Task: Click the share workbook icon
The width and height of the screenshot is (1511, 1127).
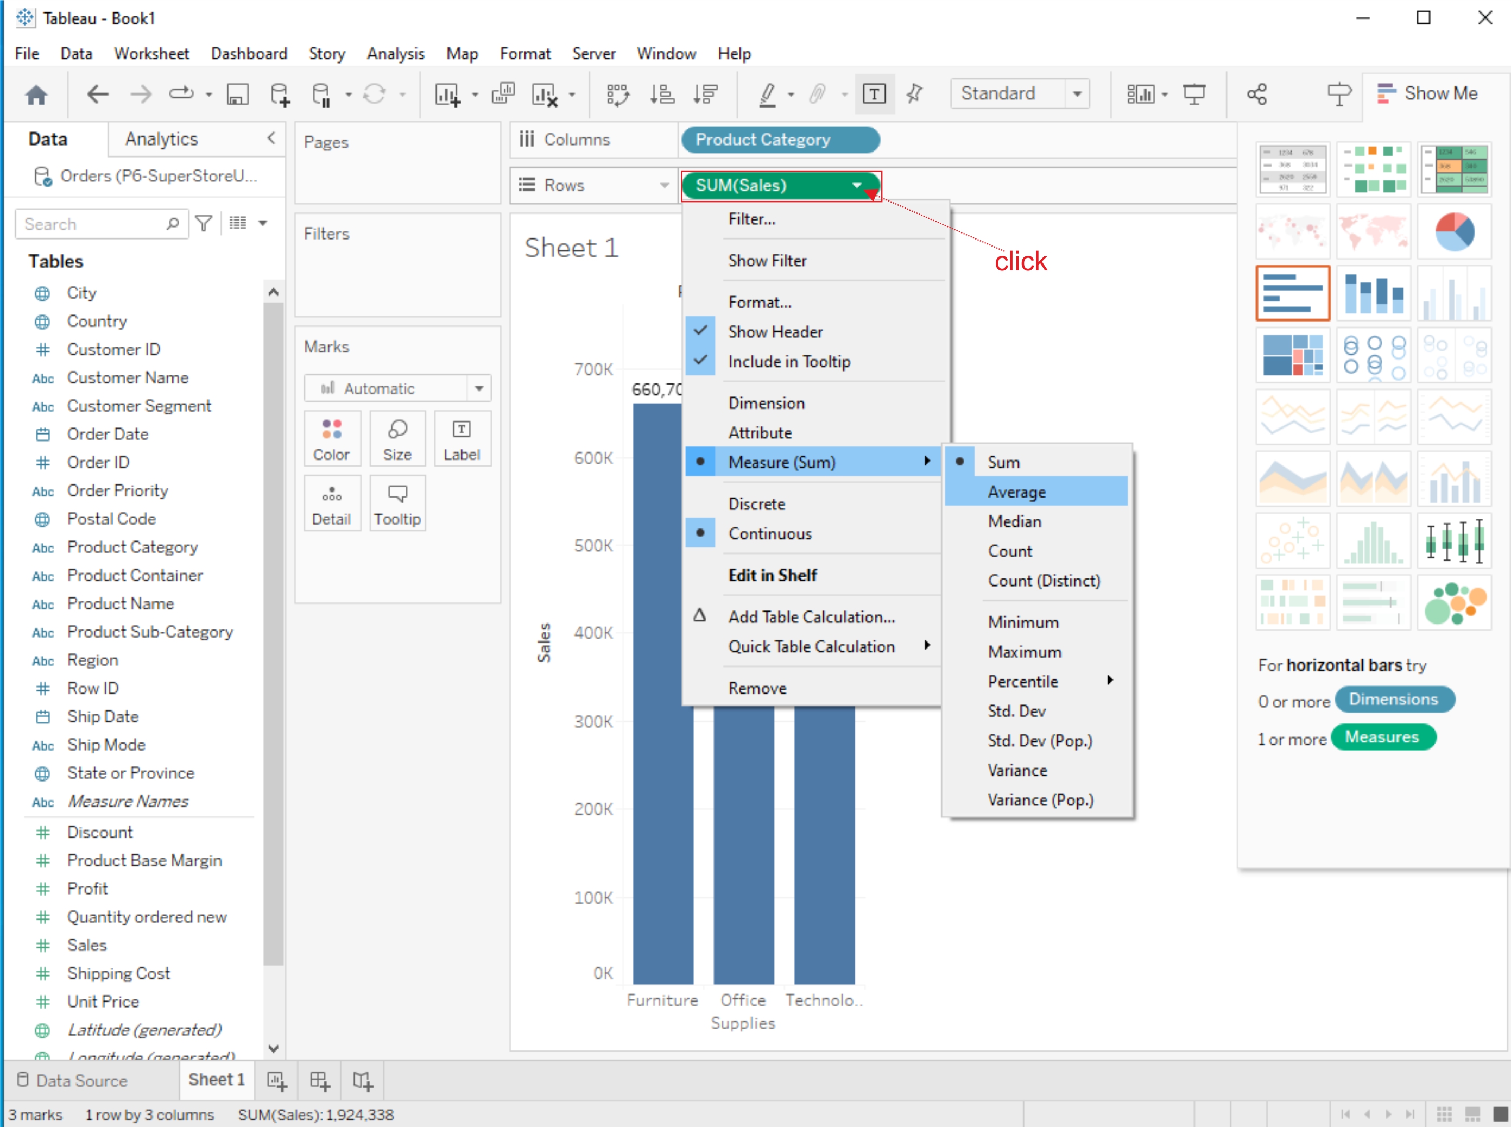Action: coord(1257,94)
